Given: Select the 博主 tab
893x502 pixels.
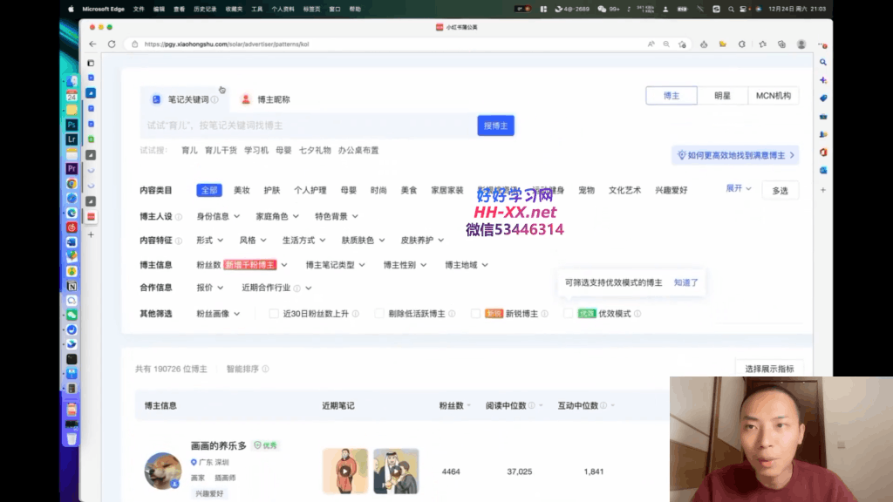Looking at the screenshot, I should (671, 96).
